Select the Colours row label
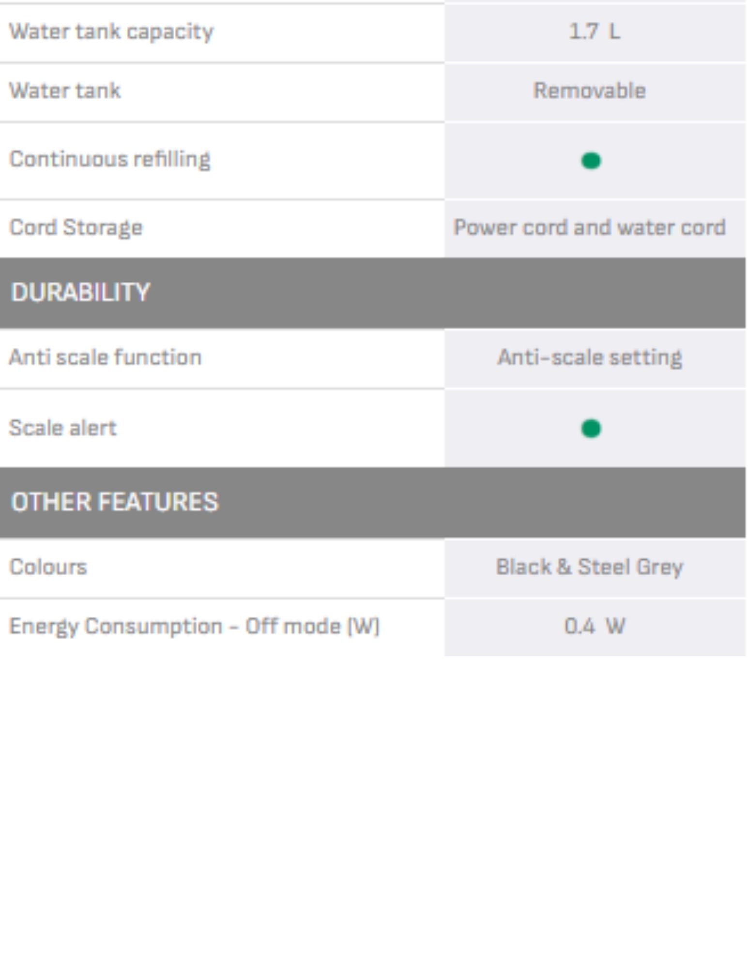The height and width of the screenshot is (968, 748). click(48, 567)
